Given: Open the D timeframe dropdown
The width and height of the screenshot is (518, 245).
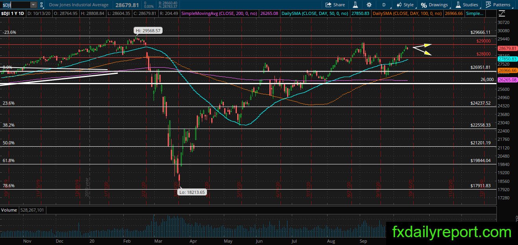Looking at the screenshot, I should [x=384, y=5].
